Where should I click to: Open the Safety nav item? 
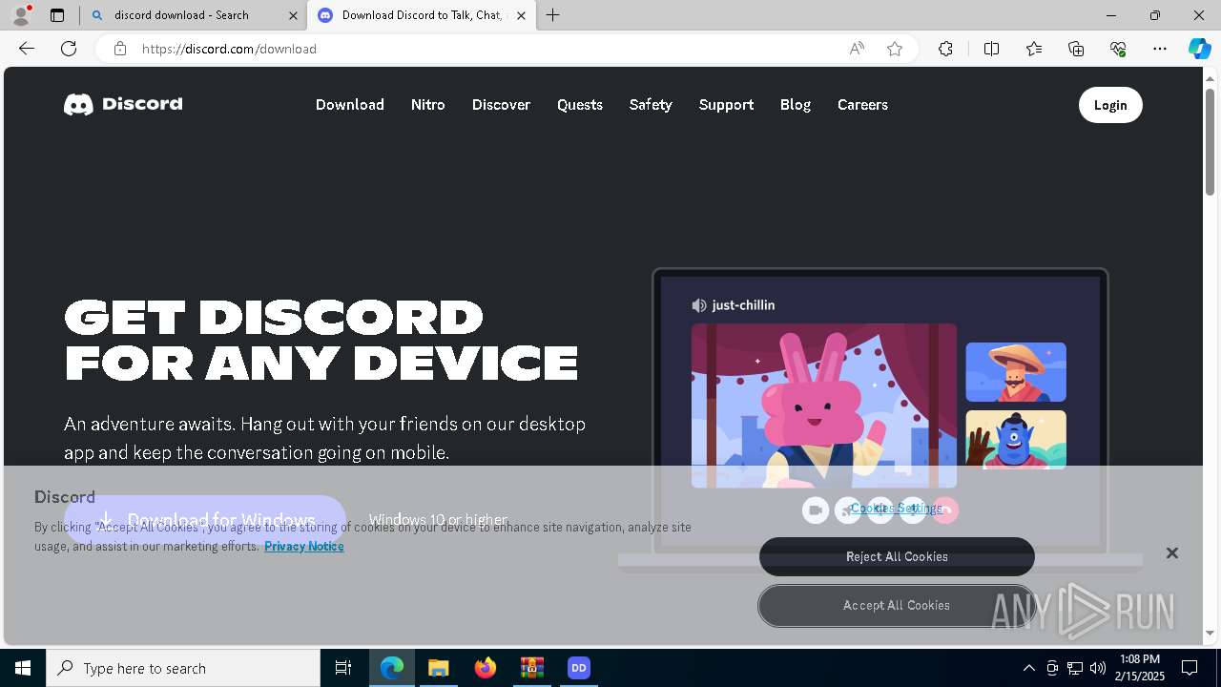(651, 105)
